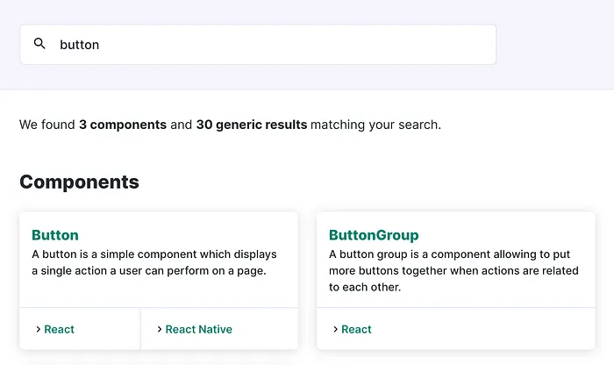Viewport: 614px width, 365px height.
Task: Click the magnifying glass search icon
Action: point(39,44)
